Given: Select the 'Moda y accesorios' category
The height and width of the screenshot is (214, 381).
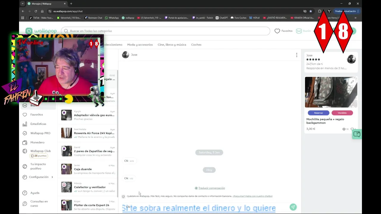Looking at the screenshot, I should (140, 45).
